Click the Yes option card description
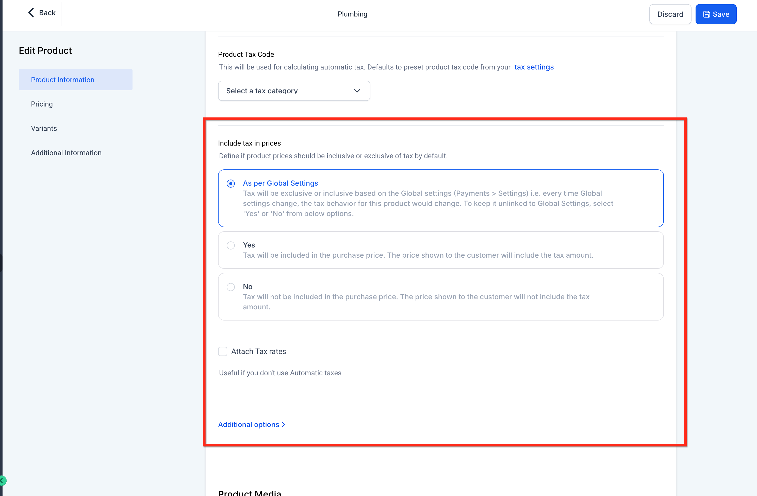 pyautogui.click(x=418, y=255)
